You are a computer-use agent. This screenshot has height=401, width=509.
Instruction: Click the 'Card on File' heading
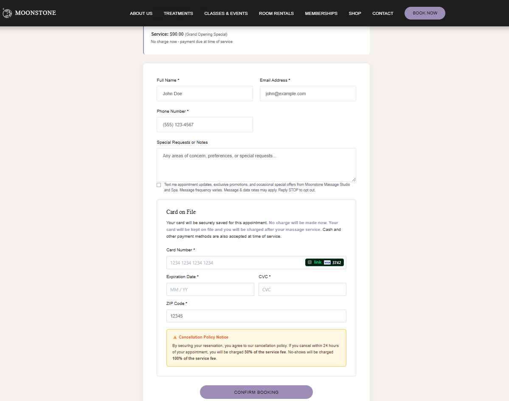pyautogui.click(x=181, y=212)
